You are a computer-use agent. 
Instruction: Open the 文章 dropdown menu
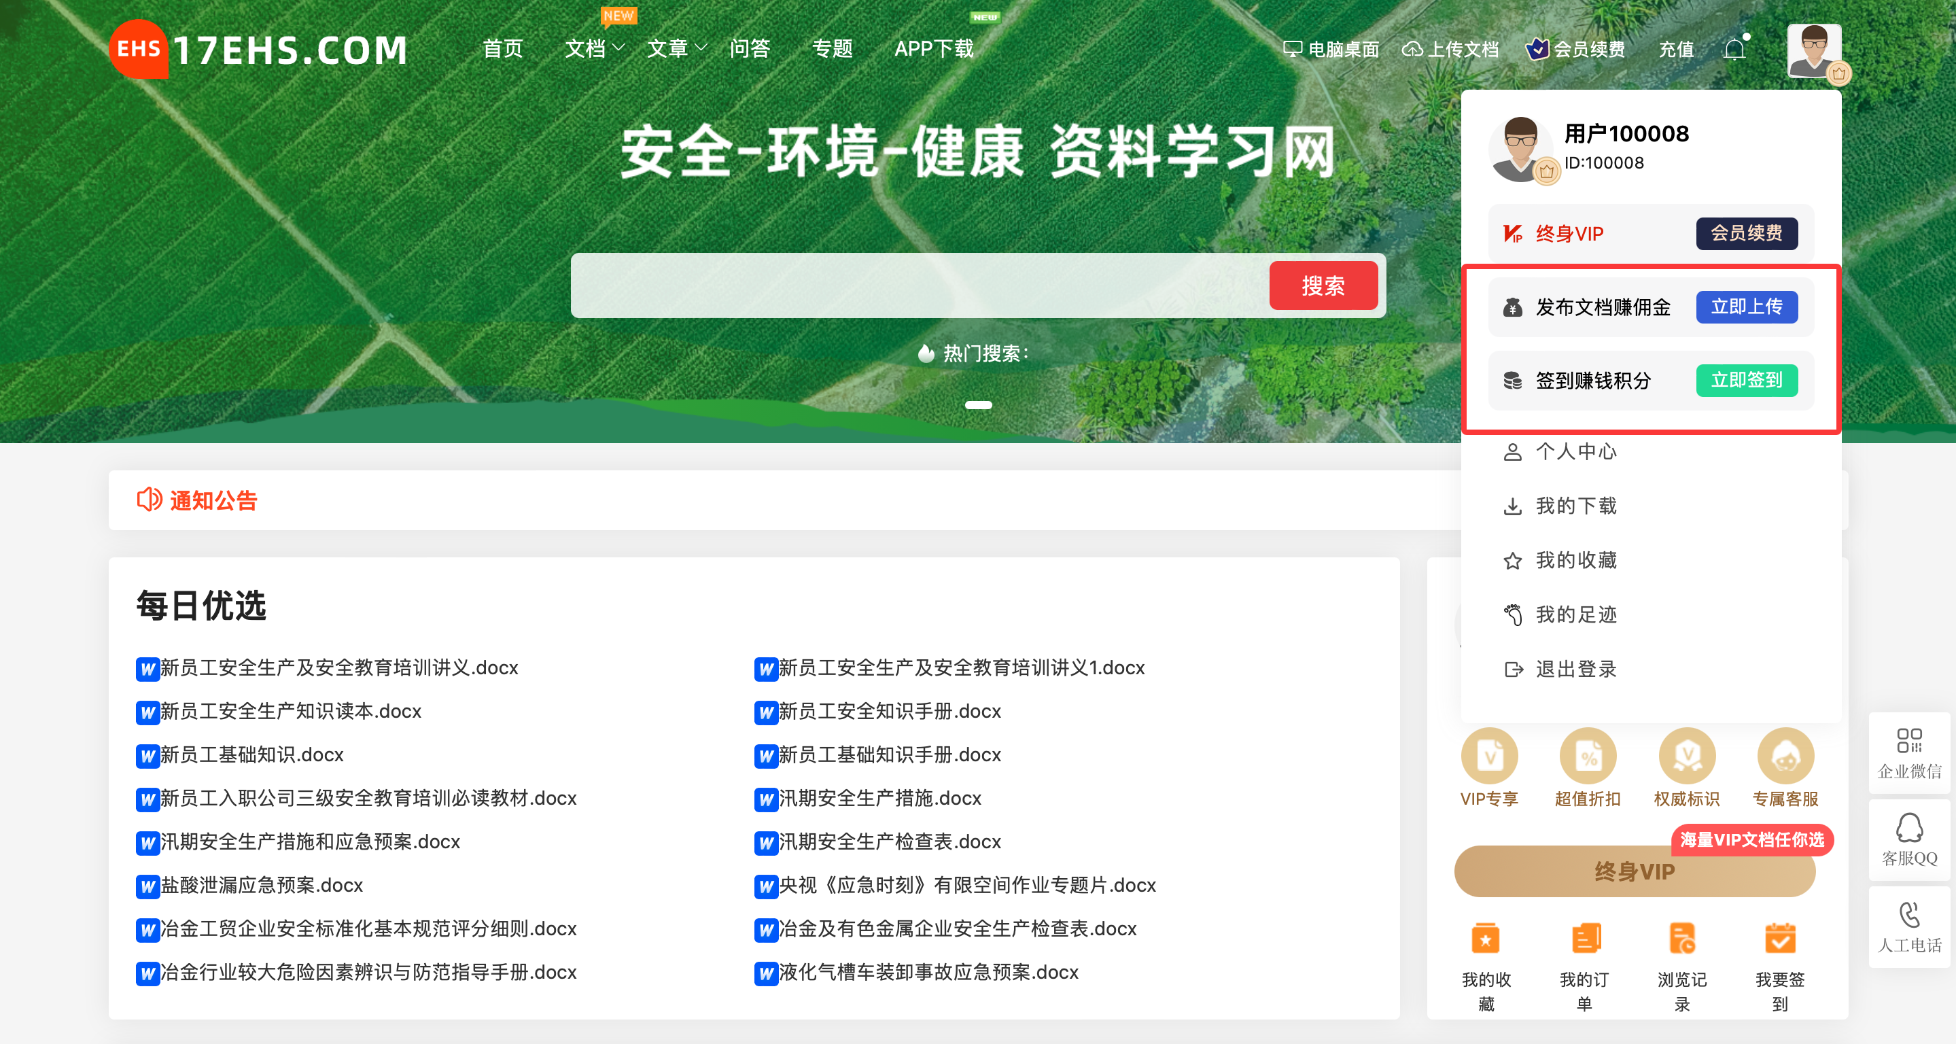point(676,48)
